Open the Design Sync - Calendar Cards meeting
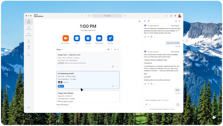The height and width of the screenshot is (126, 223). click(88, 61)
